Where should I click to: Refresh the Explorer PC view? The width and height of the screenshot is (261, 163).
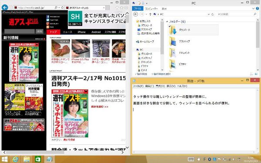coord(213,14)
